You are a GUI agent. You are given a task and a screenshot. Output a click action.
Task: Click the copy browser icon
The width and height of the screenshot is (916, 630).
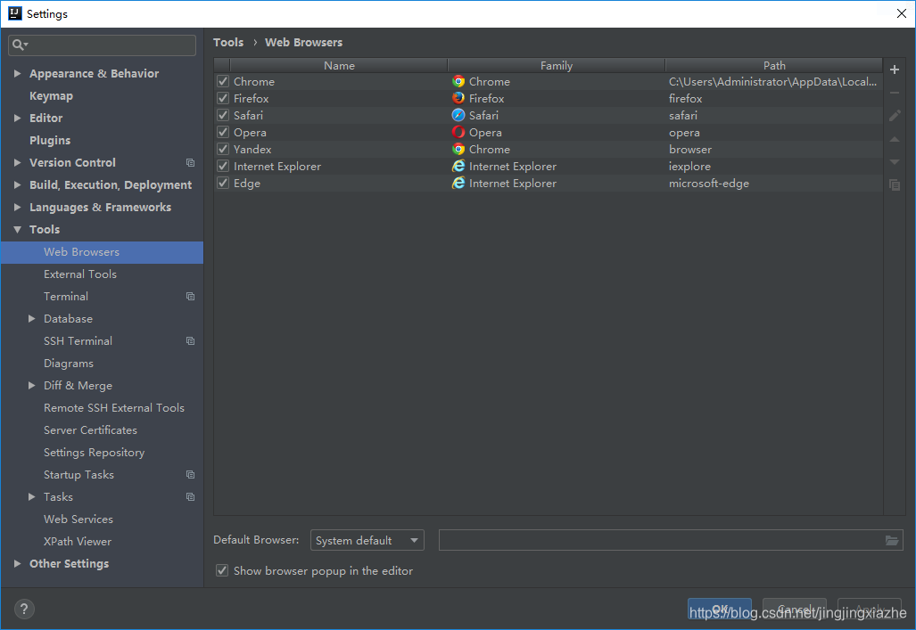pyautogui.click(x=894, y=185)
